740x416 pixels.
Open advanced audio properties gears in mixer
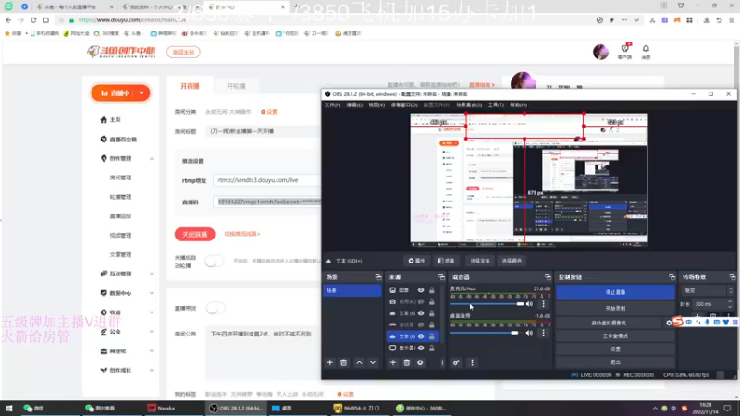pyautogui.click(x=456, y=362)
